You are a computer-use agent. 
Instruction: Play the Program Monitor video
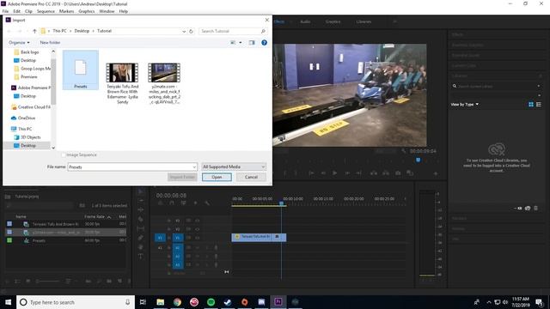334,173
